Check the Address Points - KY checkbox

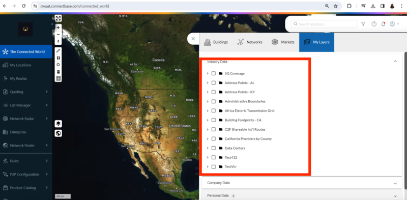[213, 92]
